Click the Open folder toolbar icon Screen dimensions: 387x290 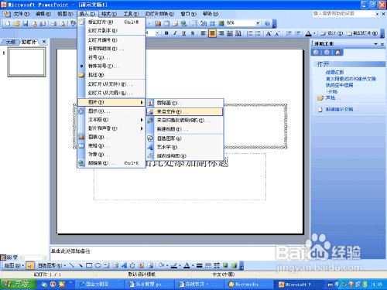(x=17, y=24)
